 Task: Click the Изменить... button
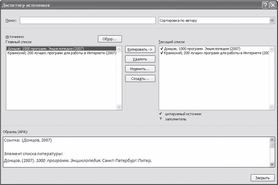tap(140, 69)
